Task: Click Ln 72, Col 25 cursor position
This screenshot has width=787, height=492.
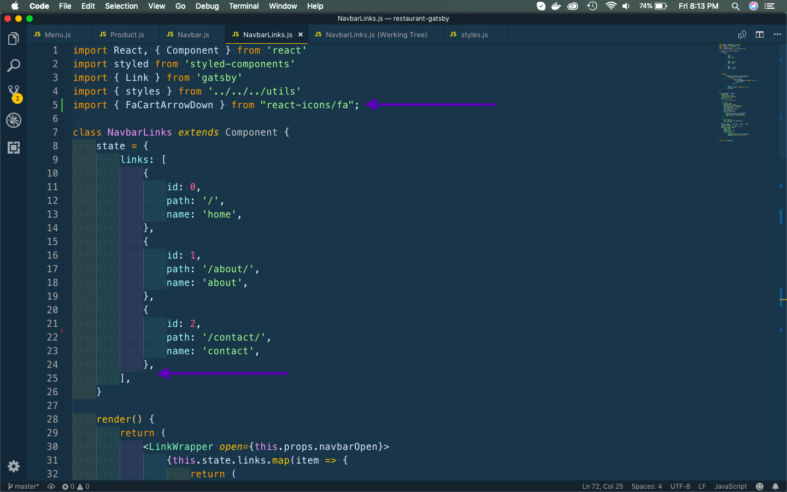Action: (x=602, y=486)
